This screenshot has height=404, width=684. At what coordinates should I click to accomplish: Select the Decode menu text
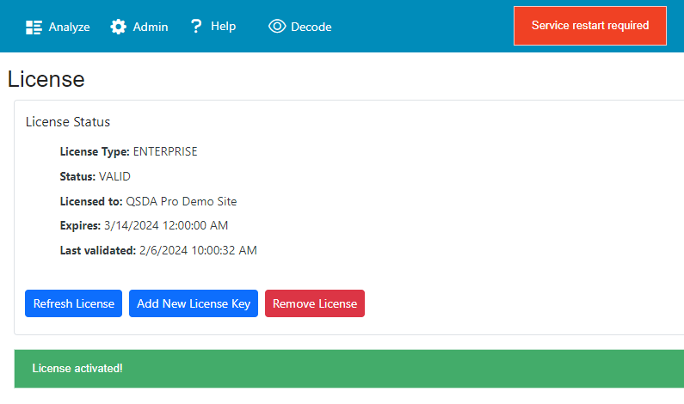pos(311,27)
